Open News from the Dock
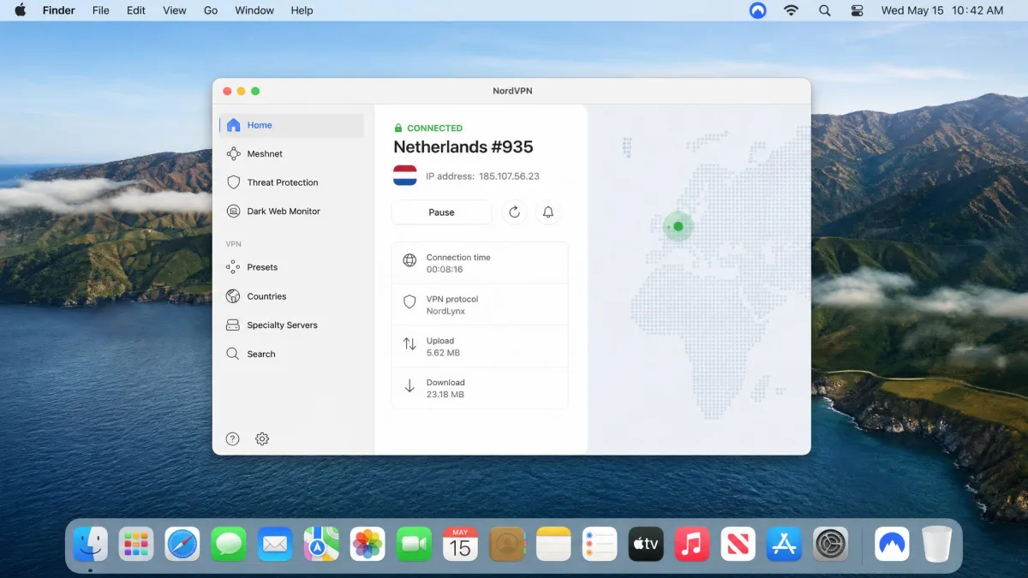This screenshot has width=1028, height=578. click(x=738, y=544)
